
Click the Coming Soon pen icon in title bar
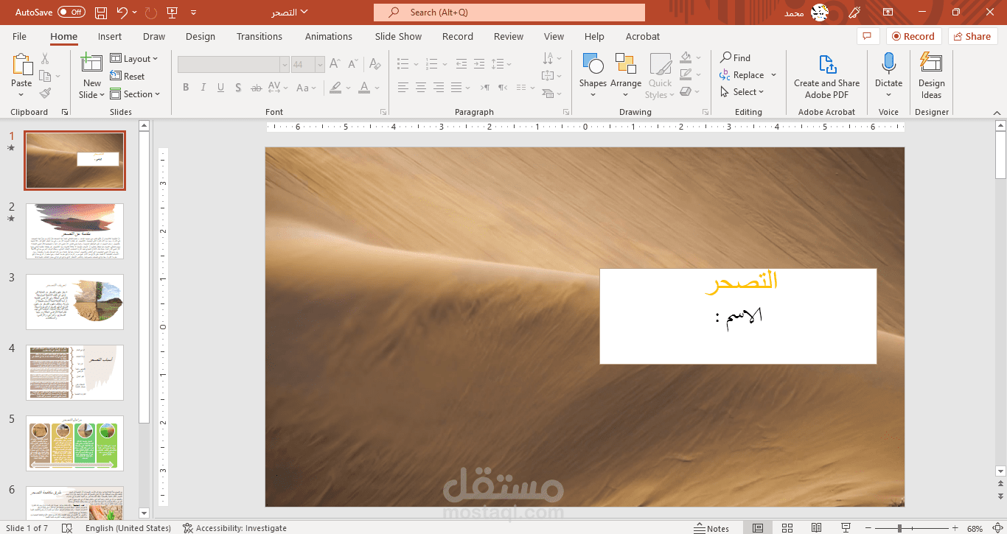(854, 13)
